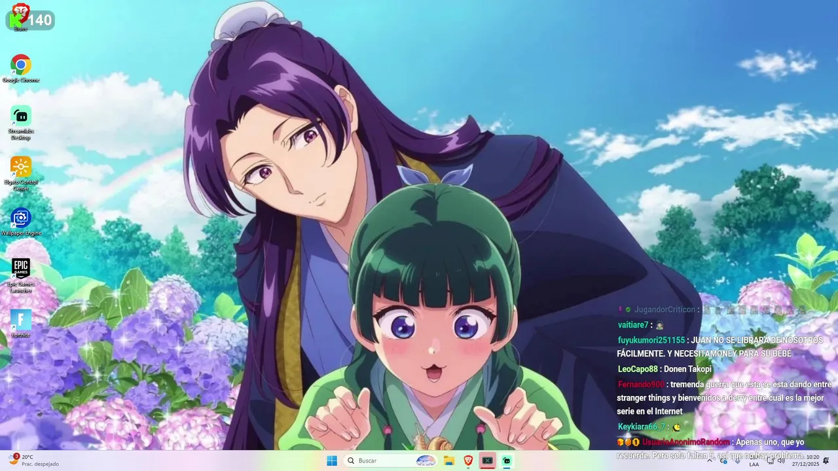Select the Epic Games Launcher desktop icon
The height and width of the screenshot is (471, 838).
click(x=21, y=275)
